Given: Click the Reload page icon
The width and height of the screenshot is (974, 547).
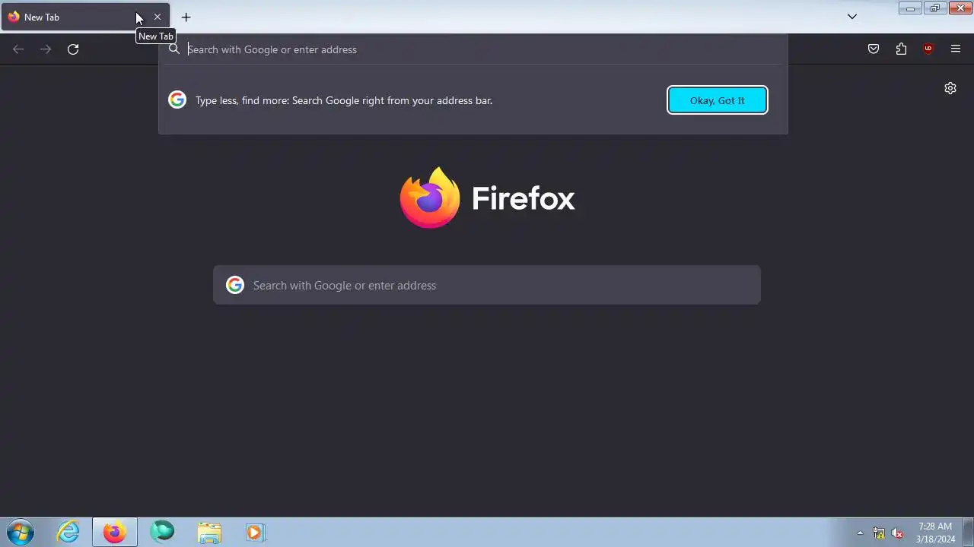Looking at the screenshot, I should 73,49.
